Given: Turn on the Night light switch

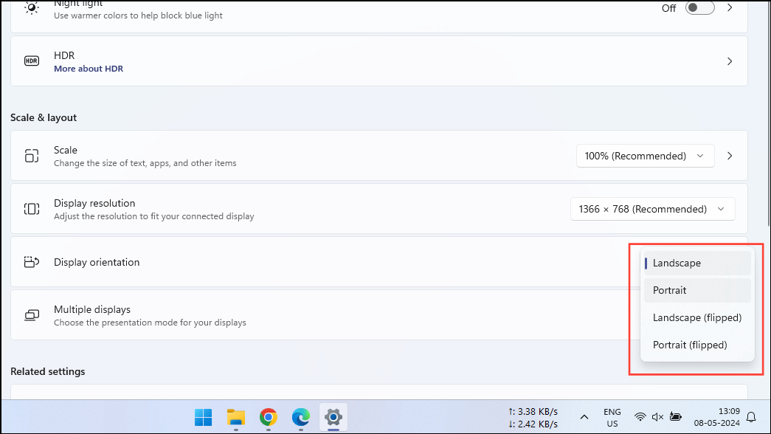Looking at the screenshot, I should [x=699, y=8].
